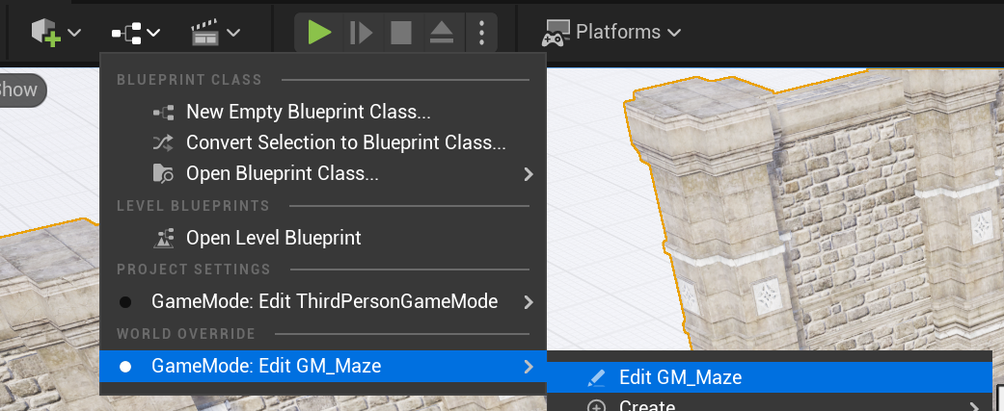Click the Level Blueprint icon
The image size is (1004, 411).
tap(163, 239)
